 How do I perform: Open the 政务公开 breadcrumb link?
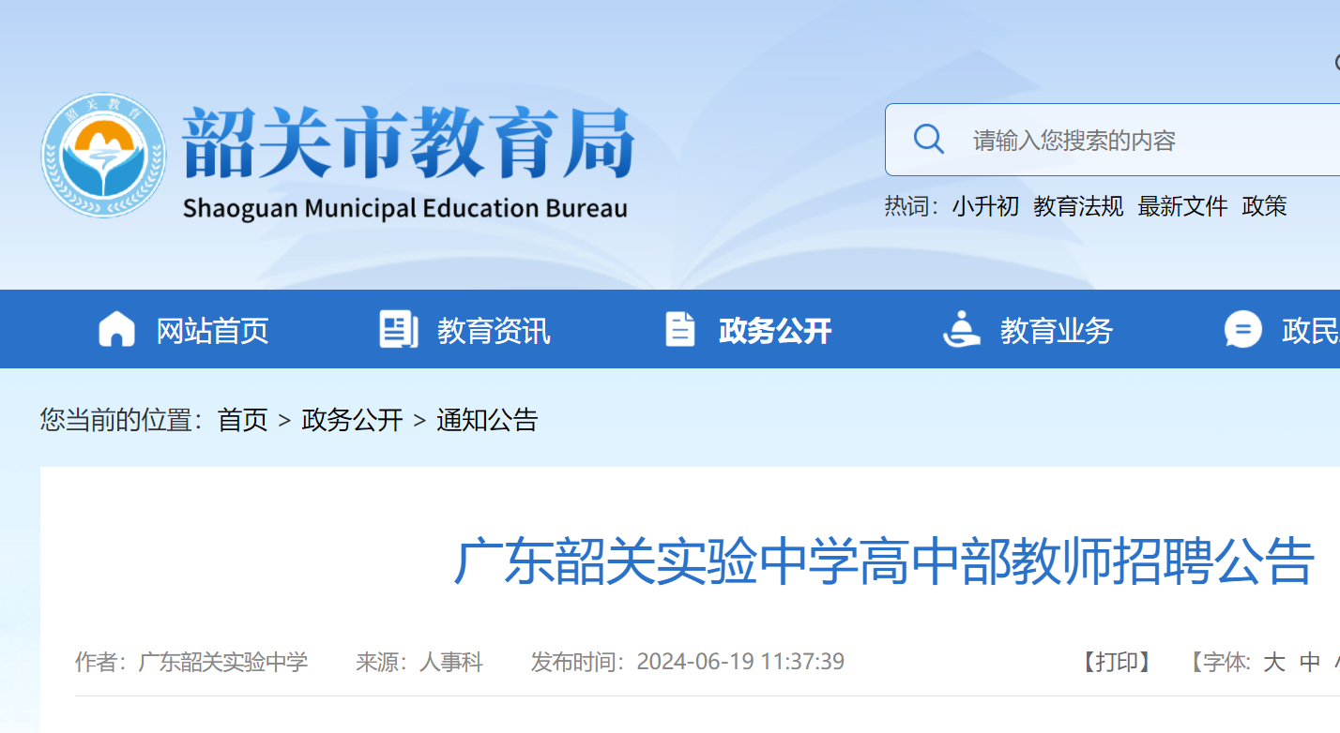coord(352,420)
